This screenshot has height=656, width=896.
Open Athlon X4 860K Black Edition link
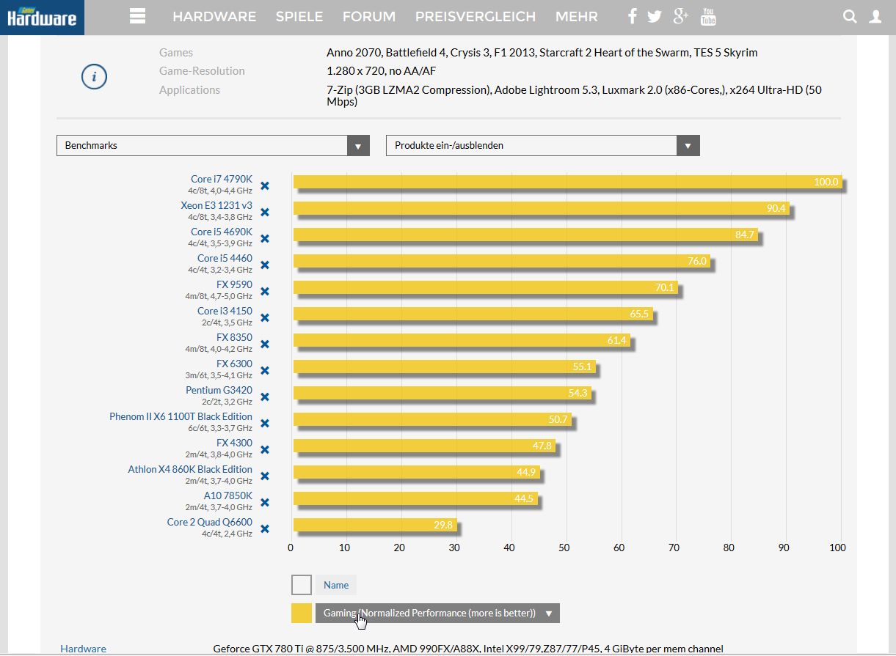point(190,469)
